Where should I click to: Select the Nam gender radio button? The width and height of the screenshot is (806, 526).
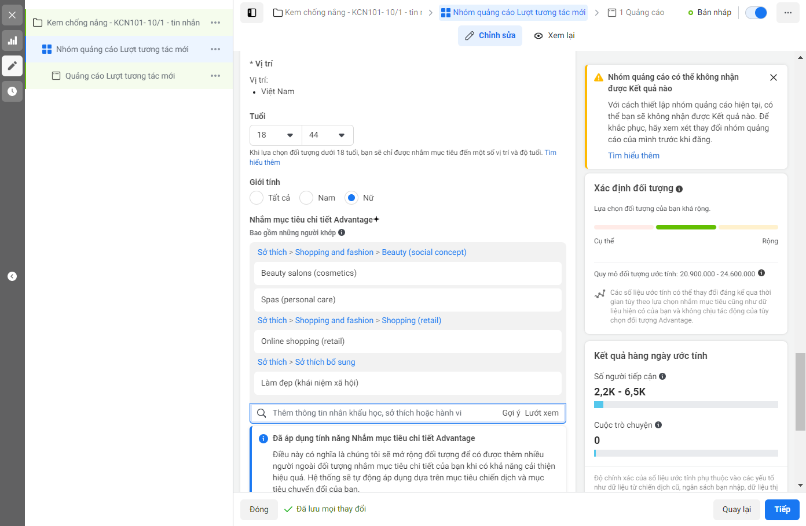coord(306,198)
